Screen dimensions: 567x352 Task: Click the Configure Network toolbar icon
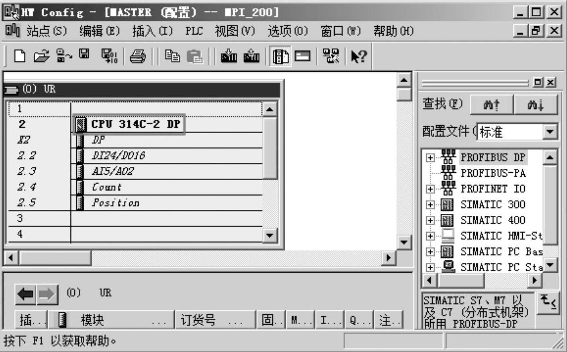pyautogui.click(x=331, y=56)
